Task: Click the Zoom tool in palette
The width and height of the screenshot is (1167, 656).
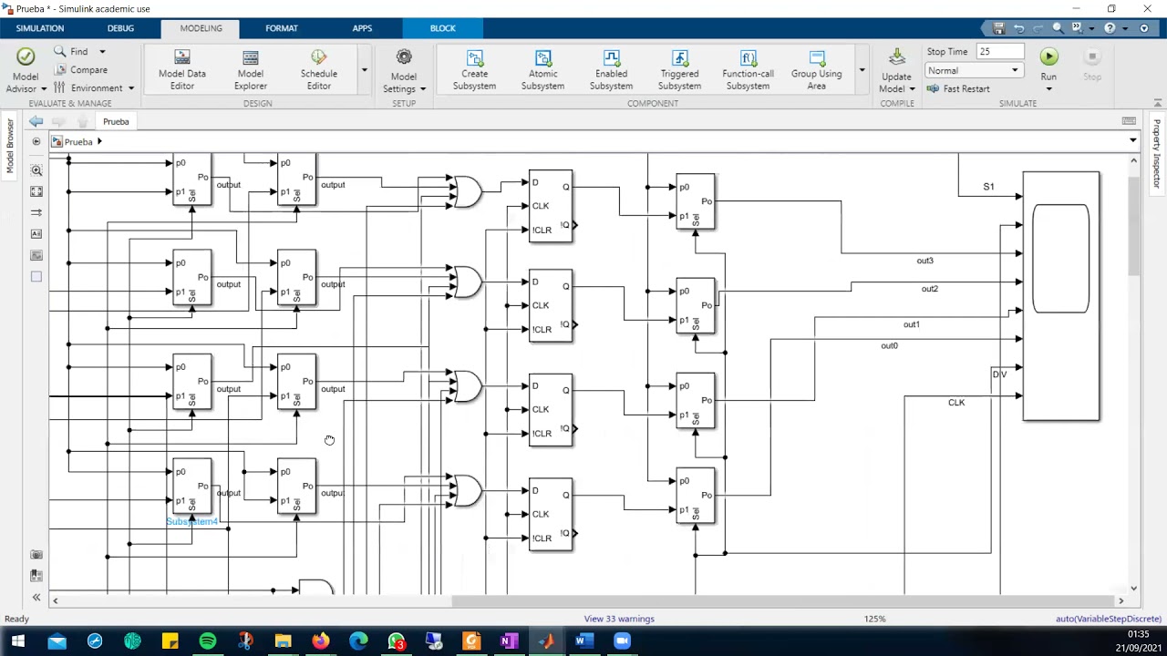Action: (x=36, y=170)
